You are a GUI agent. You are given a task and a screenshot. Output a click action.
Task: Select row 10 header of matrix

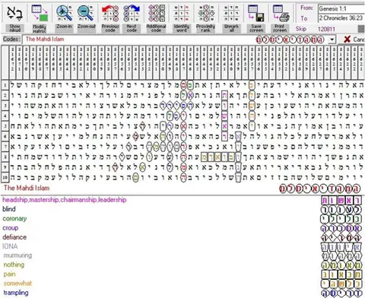coord(5,177)
